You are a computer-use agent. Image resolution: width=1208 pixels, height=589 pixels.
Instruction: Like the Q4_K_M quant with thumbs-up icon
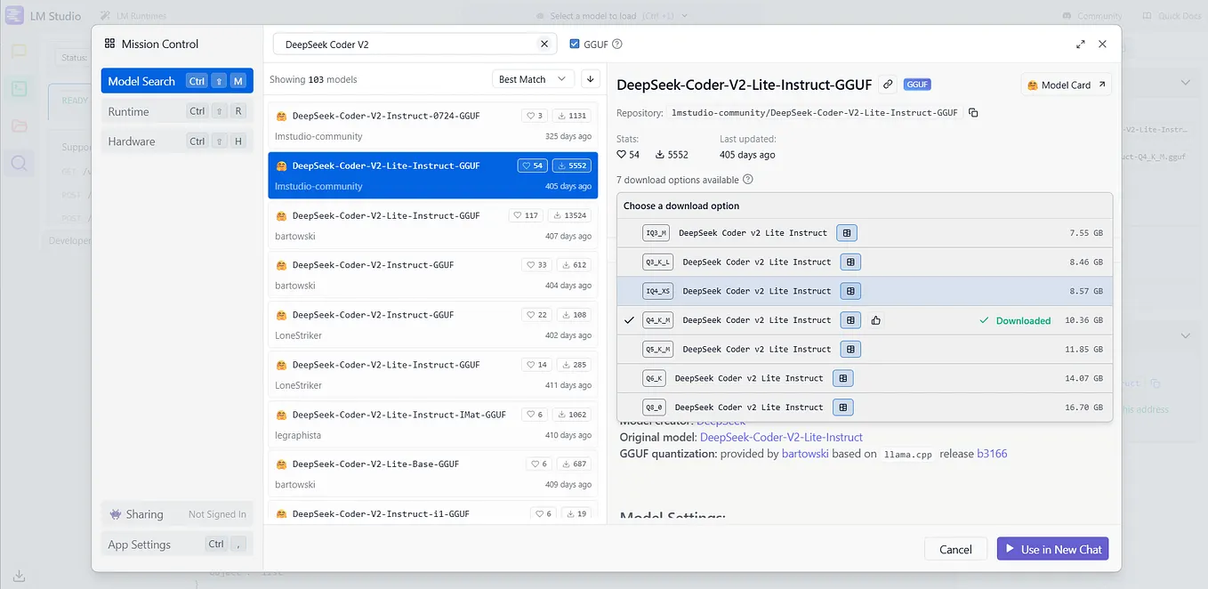point(876,319)
